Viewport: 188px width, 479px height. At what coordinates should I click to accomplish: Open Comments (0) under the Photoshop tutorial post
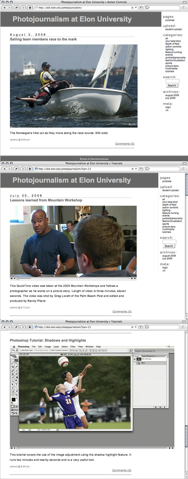[122, 470]
